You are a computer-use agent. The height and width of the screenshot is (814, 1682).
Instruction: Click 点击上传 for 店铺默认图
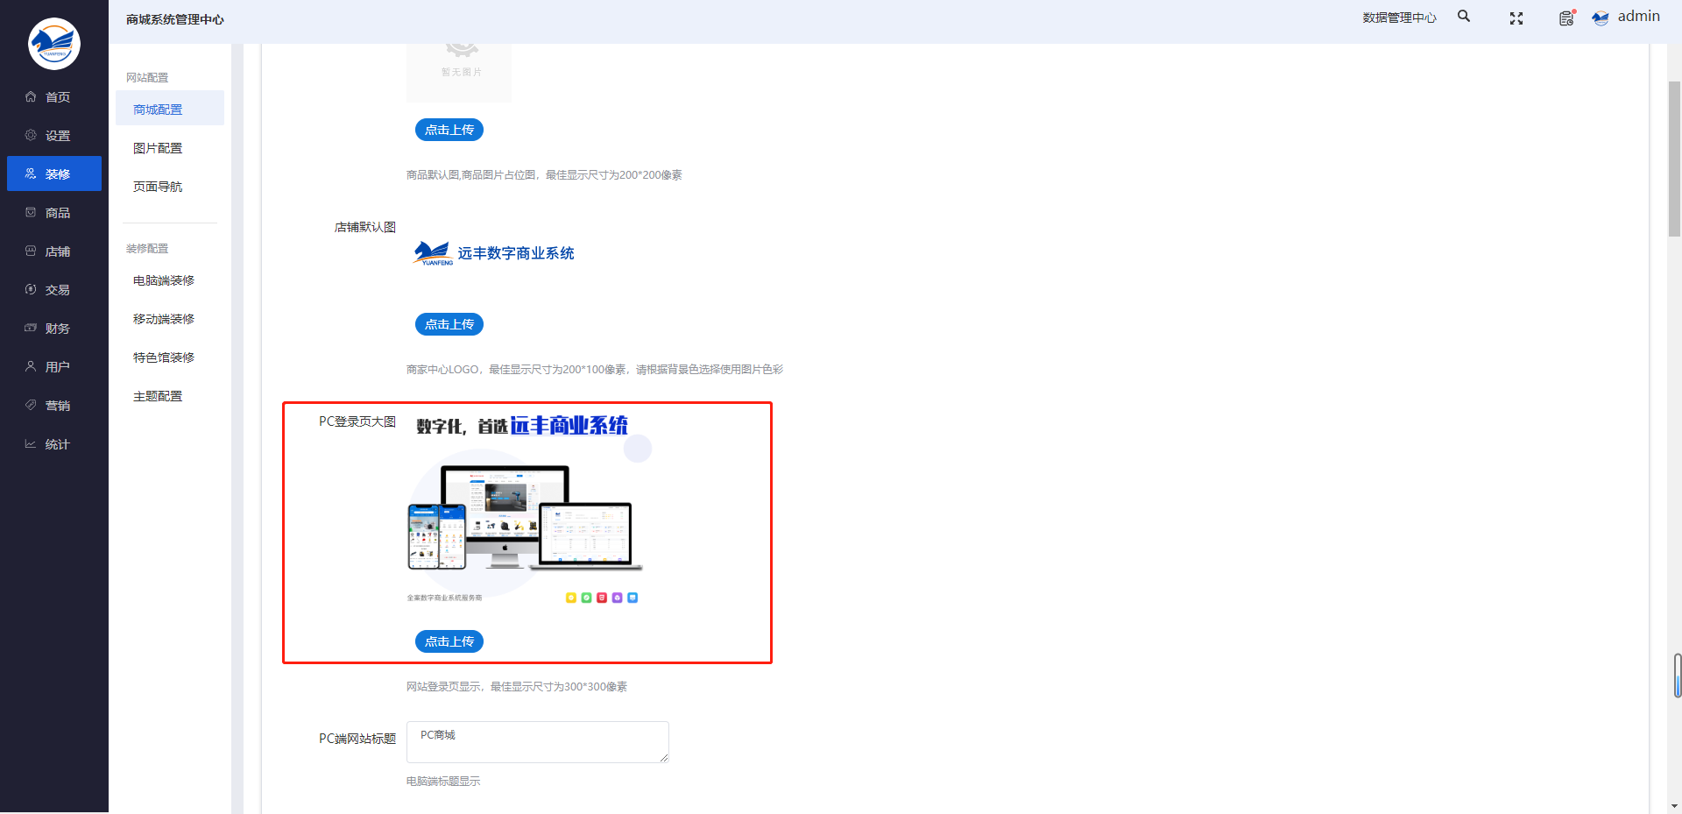(x=449, y=324)
